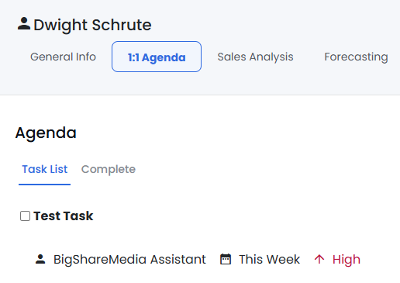This screenshot has width=400, height=283.
Task: Open the General Info tab
Action: [x=63, y=57]
